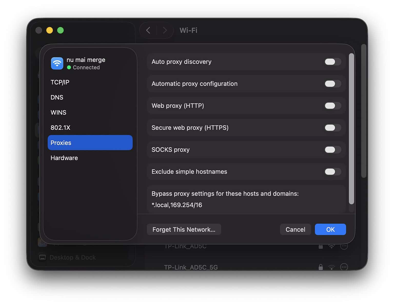Switch to the TCP/IP tab
The image size is (394, 305).
(60, 82)
